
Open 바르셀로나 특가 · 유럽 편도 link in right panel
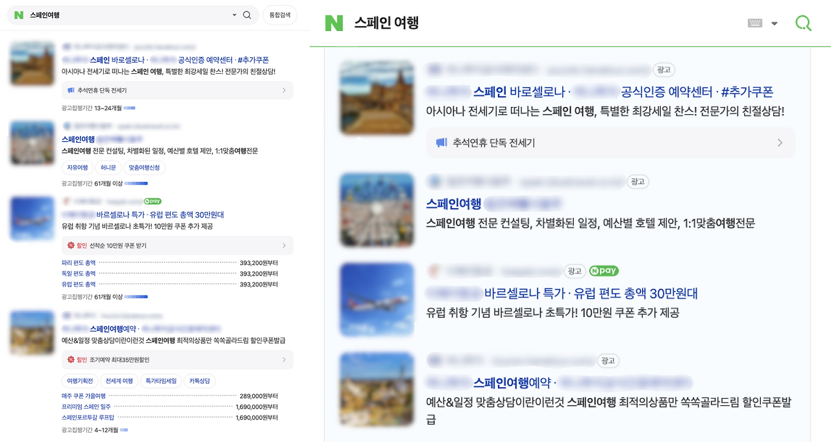click(x=591, y=294)
